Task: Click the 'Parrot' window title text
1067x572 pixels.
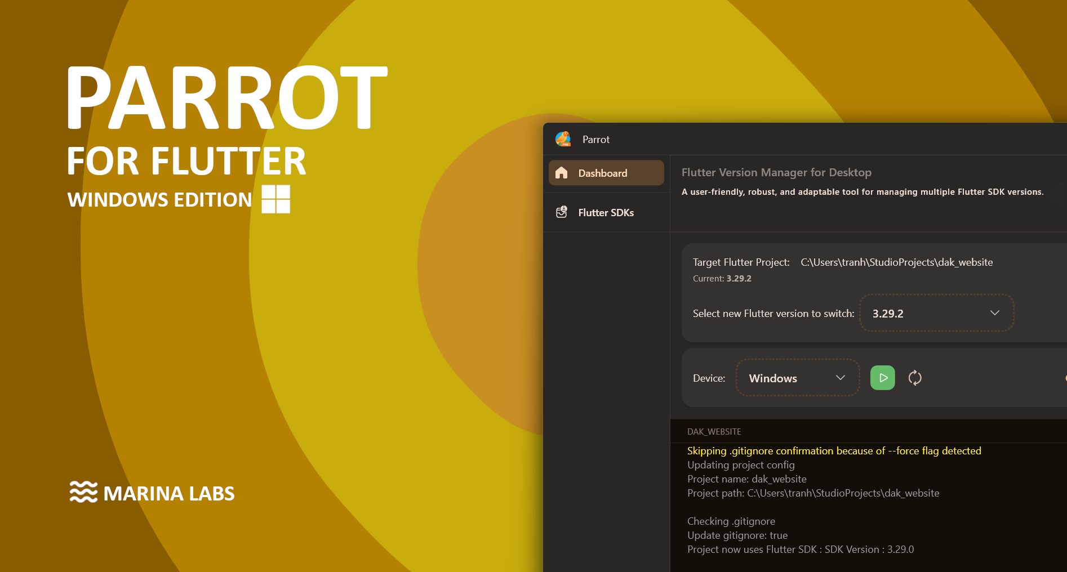Action: pyautogui.click(x=596, y=140)
